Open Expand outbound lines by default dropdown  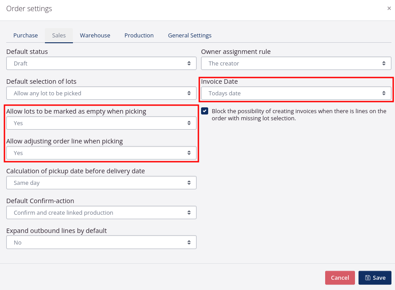[x=101, y=242]
